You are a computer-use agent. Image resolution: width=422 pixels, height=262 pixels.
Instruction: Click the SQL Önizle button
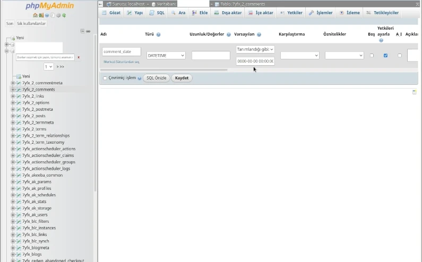156,78
